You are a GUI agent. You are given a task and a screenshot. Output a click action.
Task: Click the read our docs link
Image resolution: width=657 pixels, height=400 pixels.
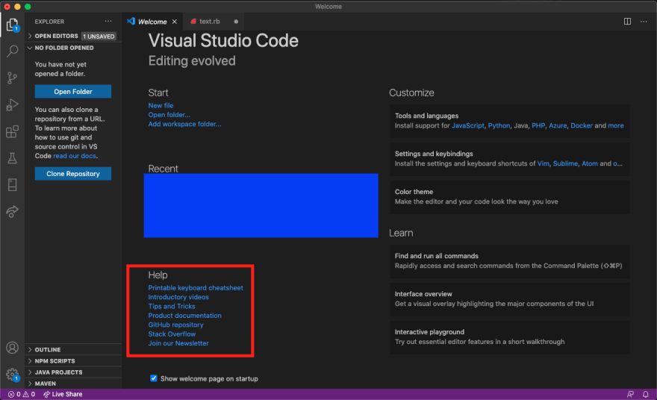coord(75,156)
